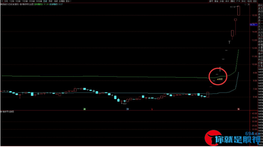Click the yellow signal label inside red circle
Viewport: 263px width, 147px height.
[x=220, y=79]
